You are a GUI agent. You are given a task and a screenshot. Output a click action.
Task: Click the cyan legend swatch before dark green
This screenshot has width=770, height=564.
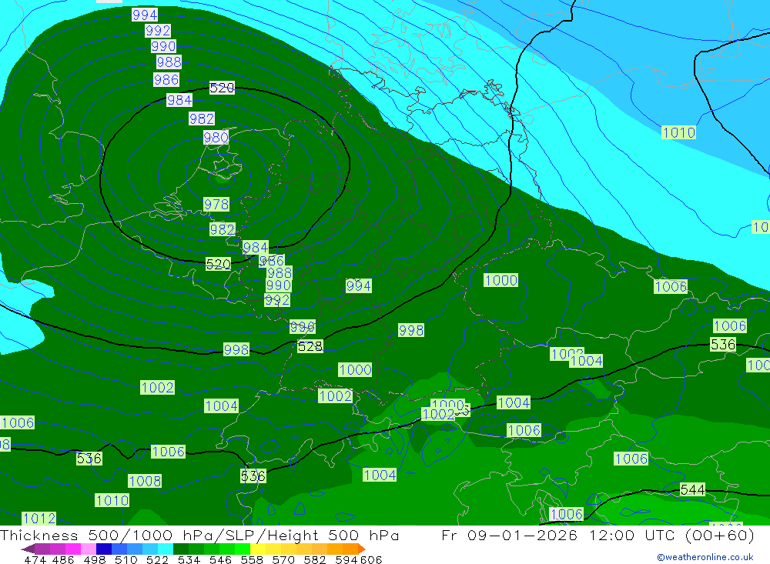pyautogui.click(x=166, y=549)
